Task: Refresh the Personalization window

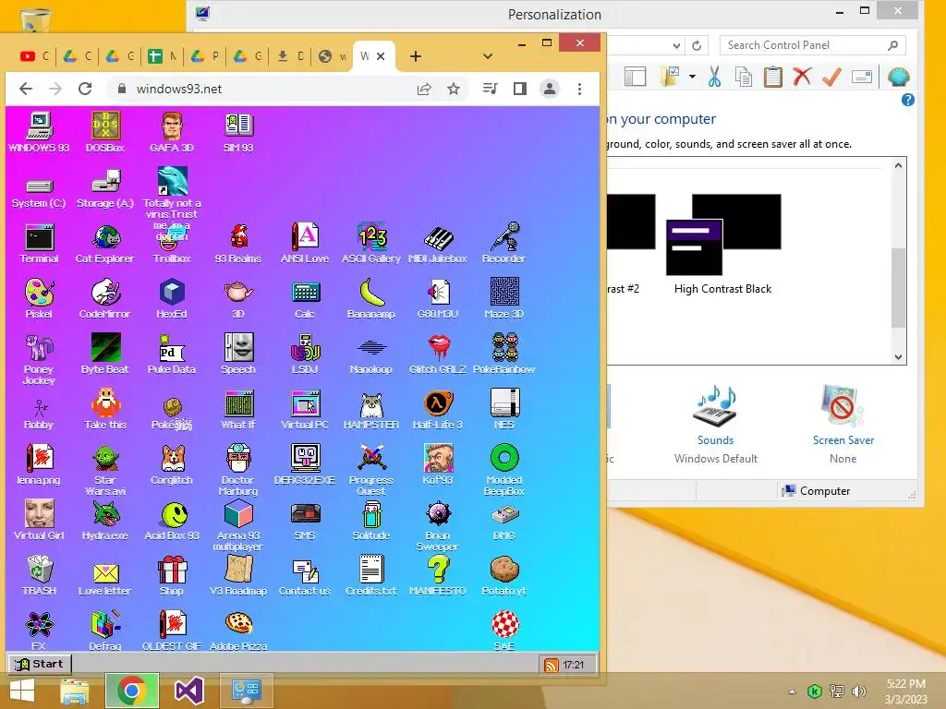Action: (x=697, y=45)
